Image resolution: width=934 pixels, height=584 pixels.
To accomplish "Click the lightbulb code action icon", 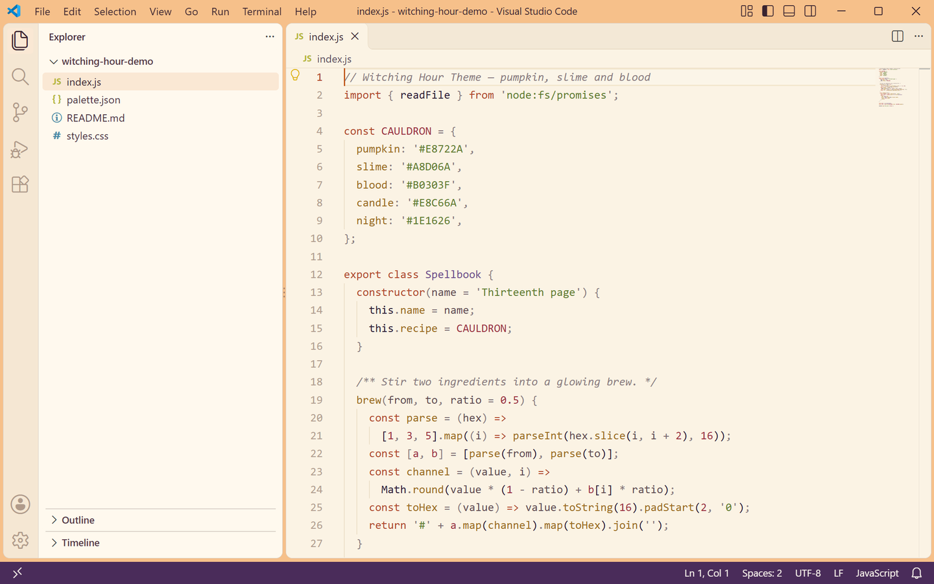I will point(295,75).
